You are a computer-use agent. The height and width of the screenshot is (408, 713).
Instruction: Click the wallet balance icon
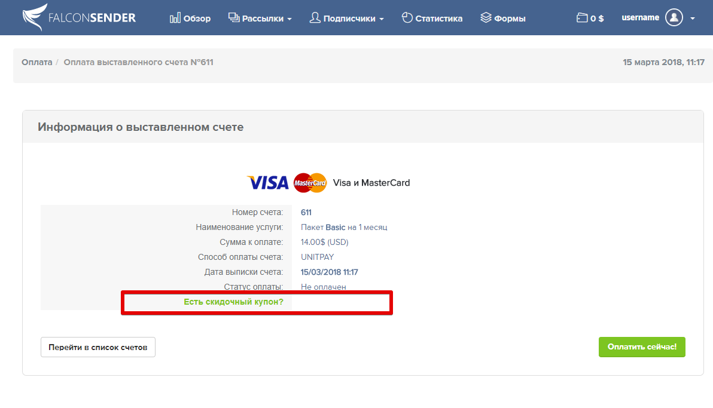[x=582, y=18]
